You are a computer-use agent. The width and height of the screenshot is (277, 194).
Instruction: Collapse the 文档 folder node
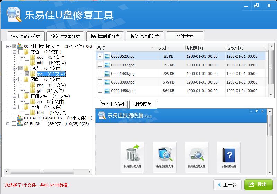(14, 52)
